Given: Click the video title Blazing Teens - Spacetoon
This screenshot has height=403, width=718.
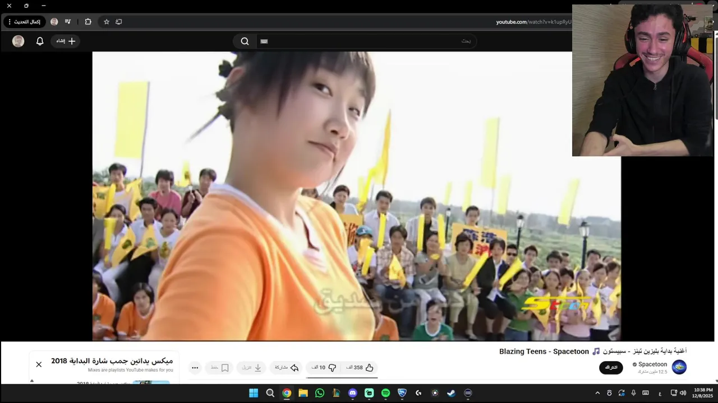Looking at the screenshot, I should tap(593, 352).
